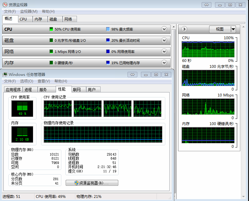Click the fourth CPU 使用记录 core graph
Image resolution: width=249 pixels, height=201 pixels.
pyautogui.click(x=147, y=109)
